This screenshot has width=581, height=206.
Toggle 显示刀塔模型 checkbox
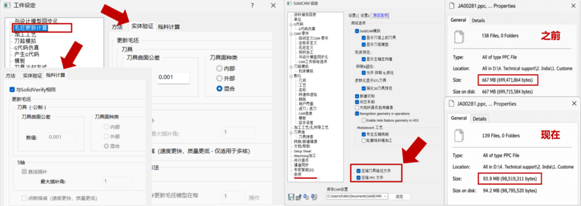point(364,44)
